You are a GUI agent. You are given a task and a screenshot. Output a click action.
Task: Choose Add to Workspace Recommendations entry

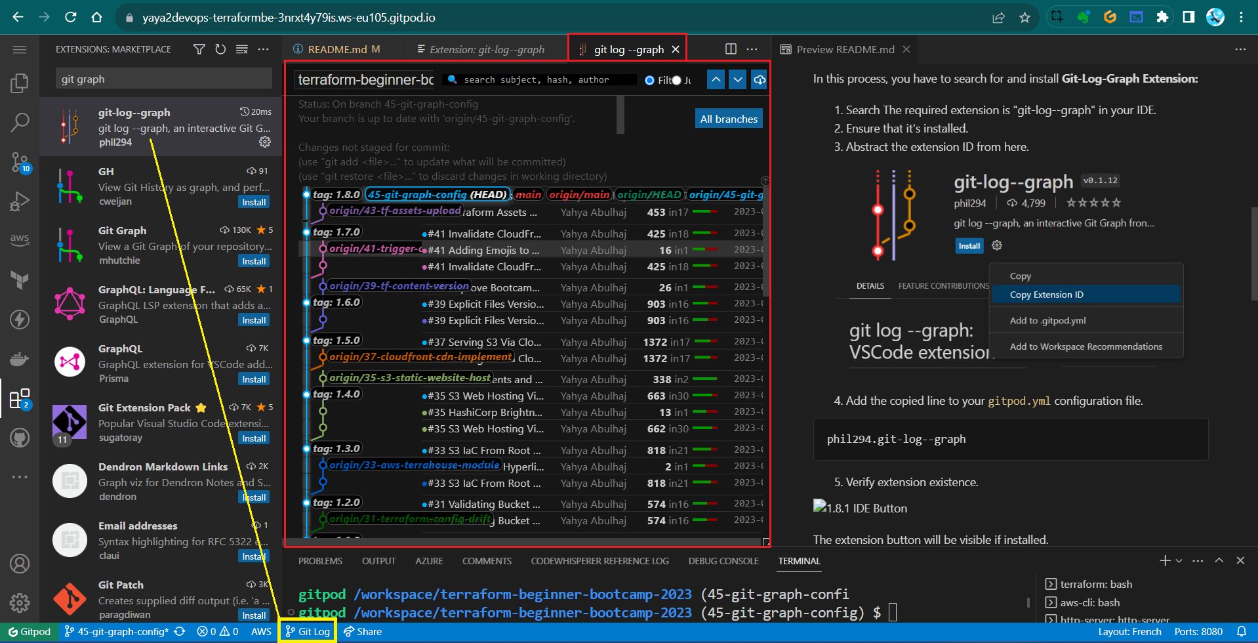click(1085, 346)
